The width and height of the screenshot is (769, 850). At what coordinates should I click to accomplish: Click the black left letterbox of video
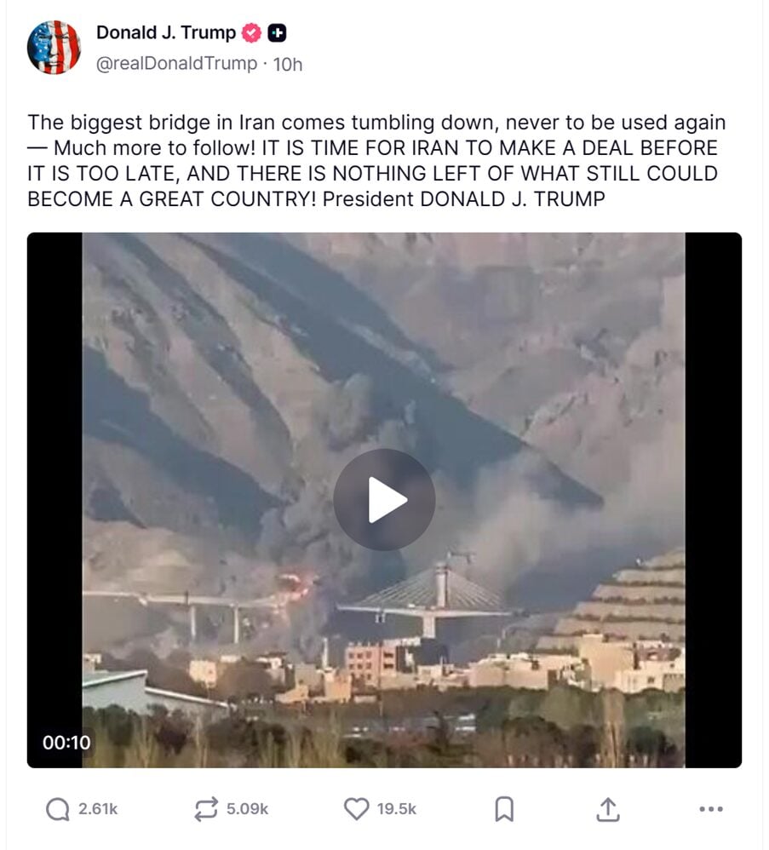(x=55, y=500)
